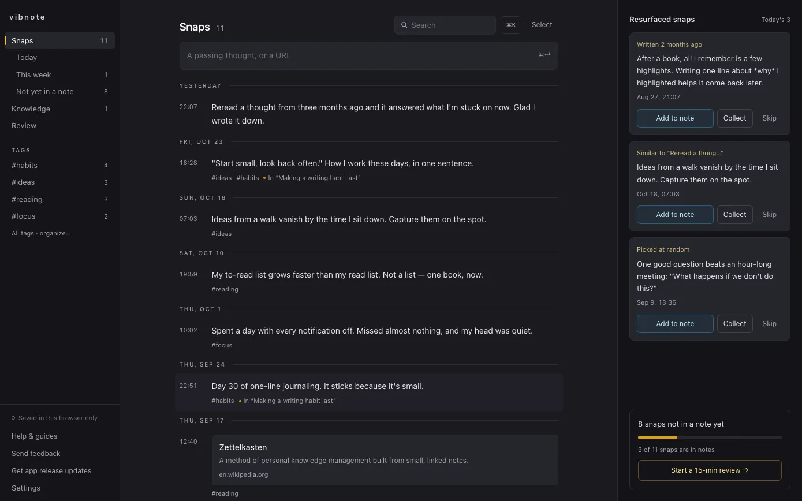Screen dimensions: 802x501
Task: Start a 15-min review
Action: (710, 470)
